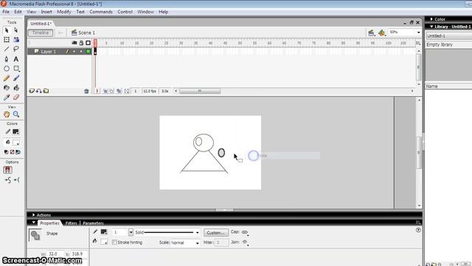Viewport: 472px width, 266px height.
Task: Select the Pencil tool
Action: click(x=7, y=78)
